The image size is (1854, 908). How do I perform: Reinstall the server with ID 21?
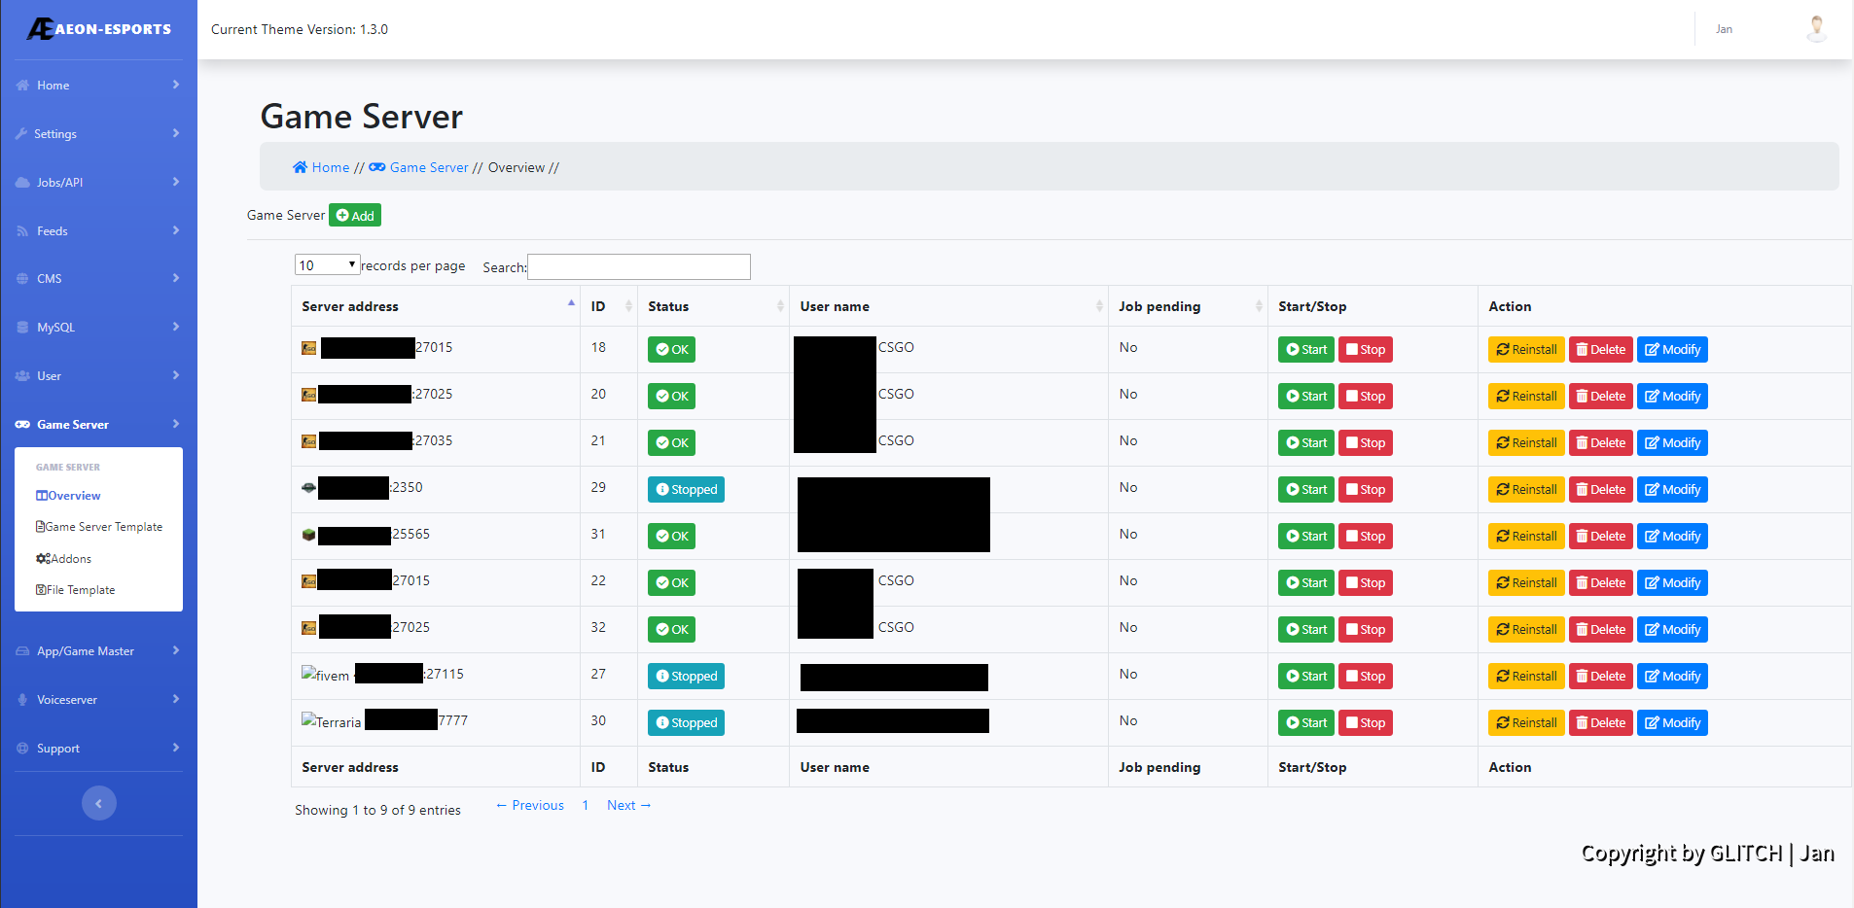pos(1525,443)
